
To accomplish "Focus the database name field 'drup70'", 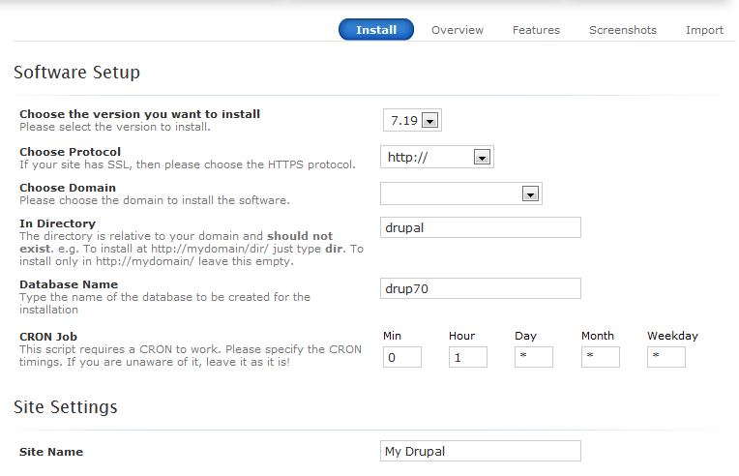I will [482, 288].
